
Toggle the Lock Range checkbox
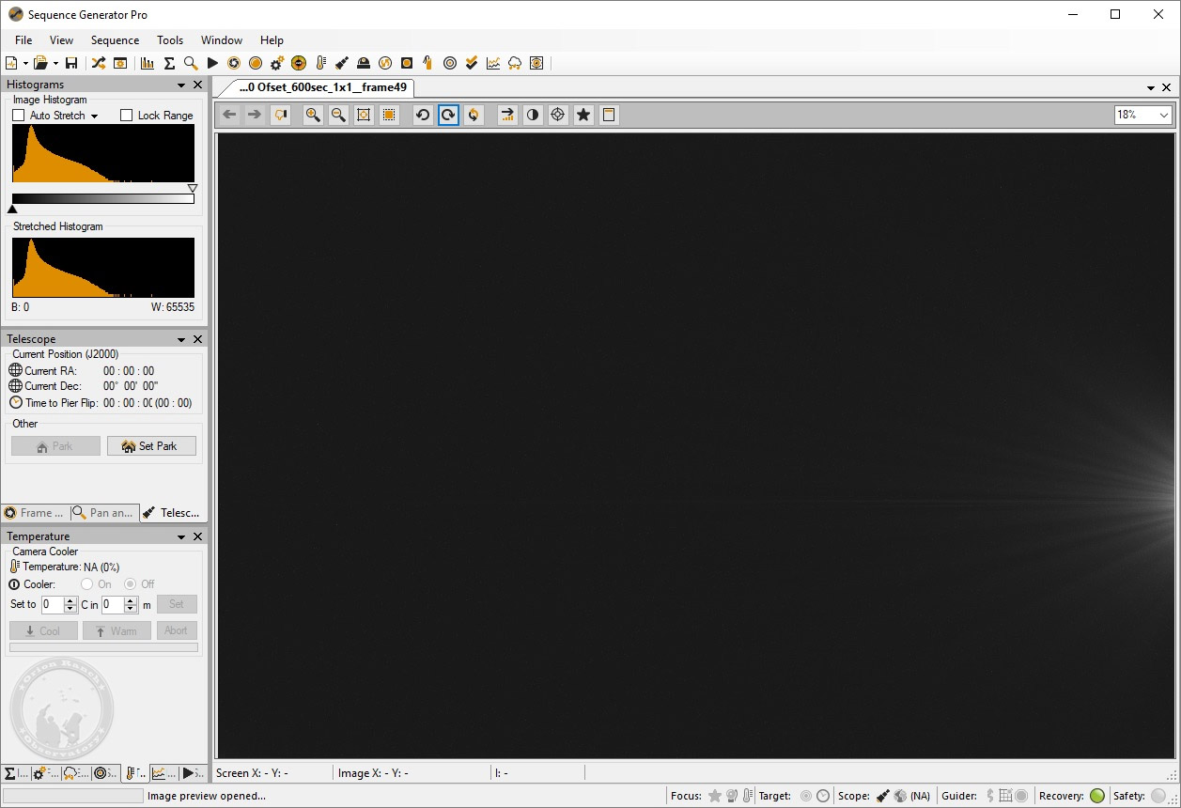[x=127, y=116]
